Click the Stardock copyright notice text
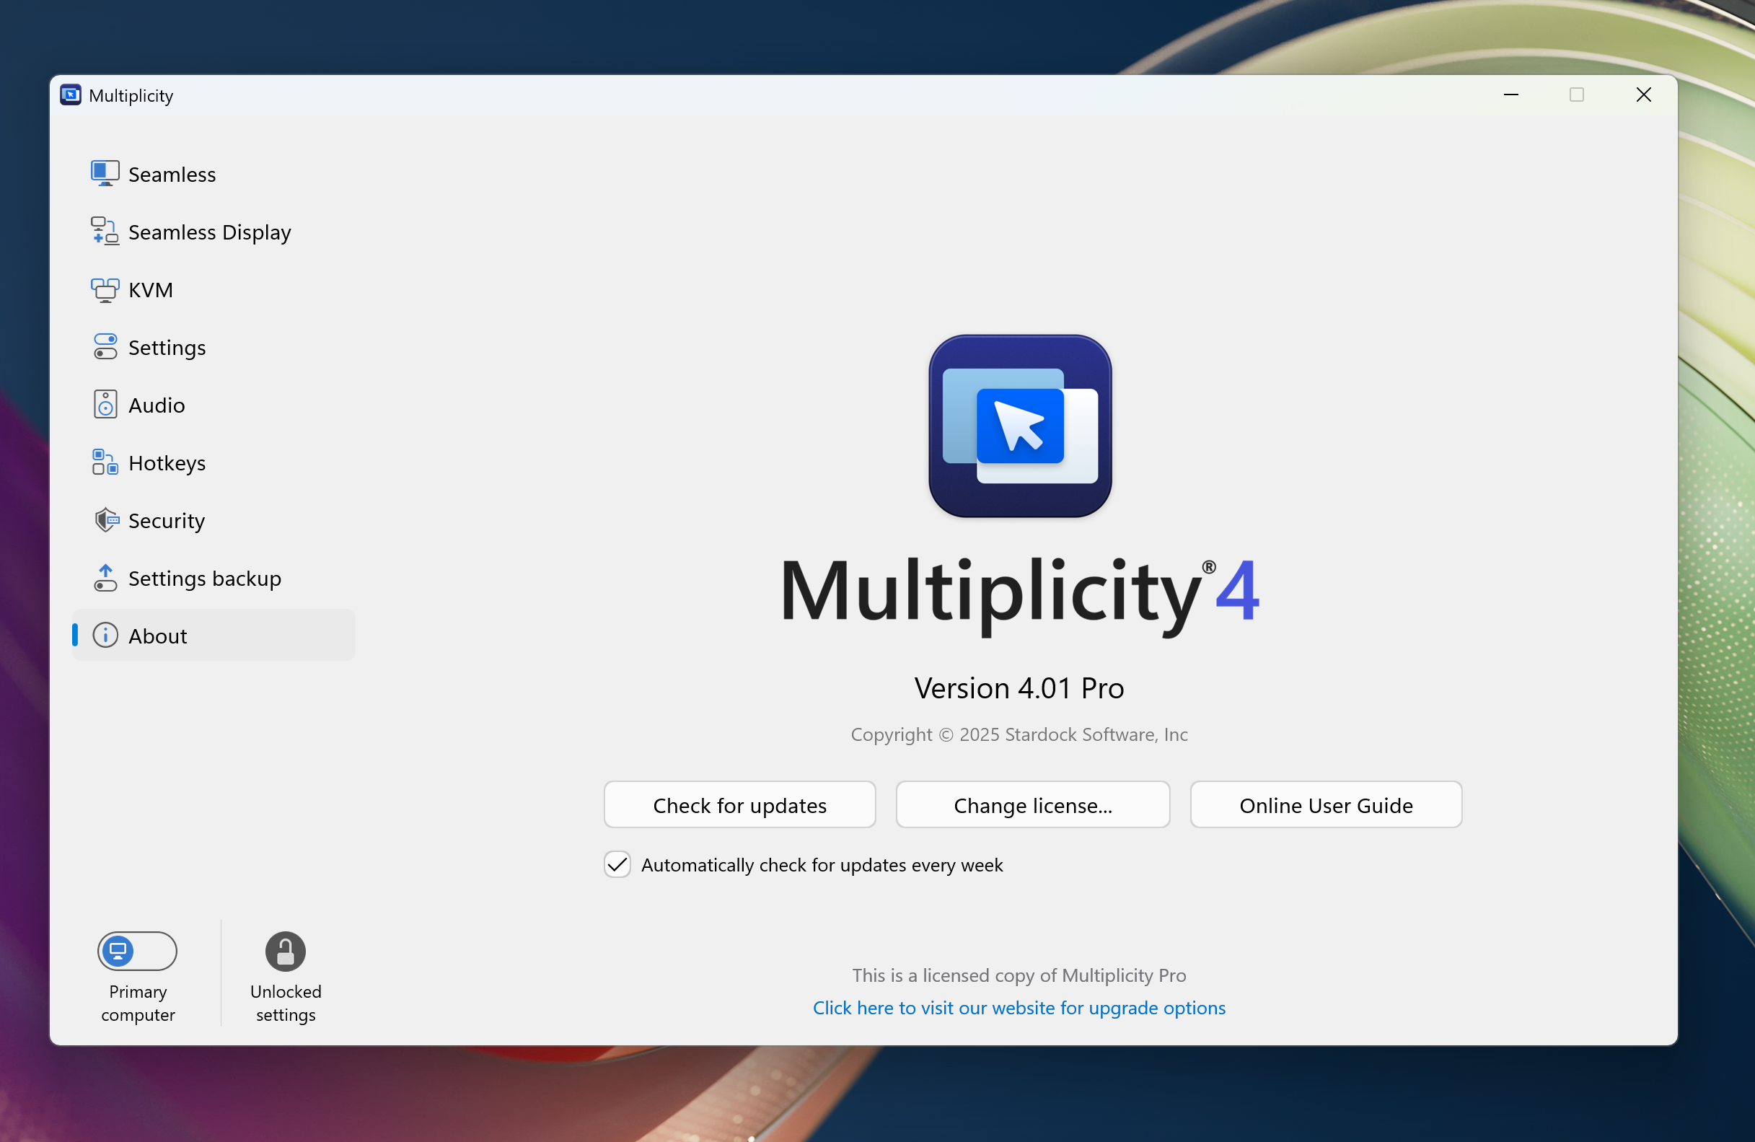1755x1142 pixels. (x=1019, y=734)
